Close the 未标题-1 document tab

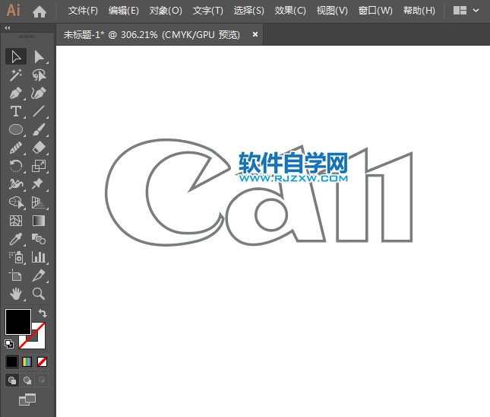pyautogui.click(x=255, y=34)
